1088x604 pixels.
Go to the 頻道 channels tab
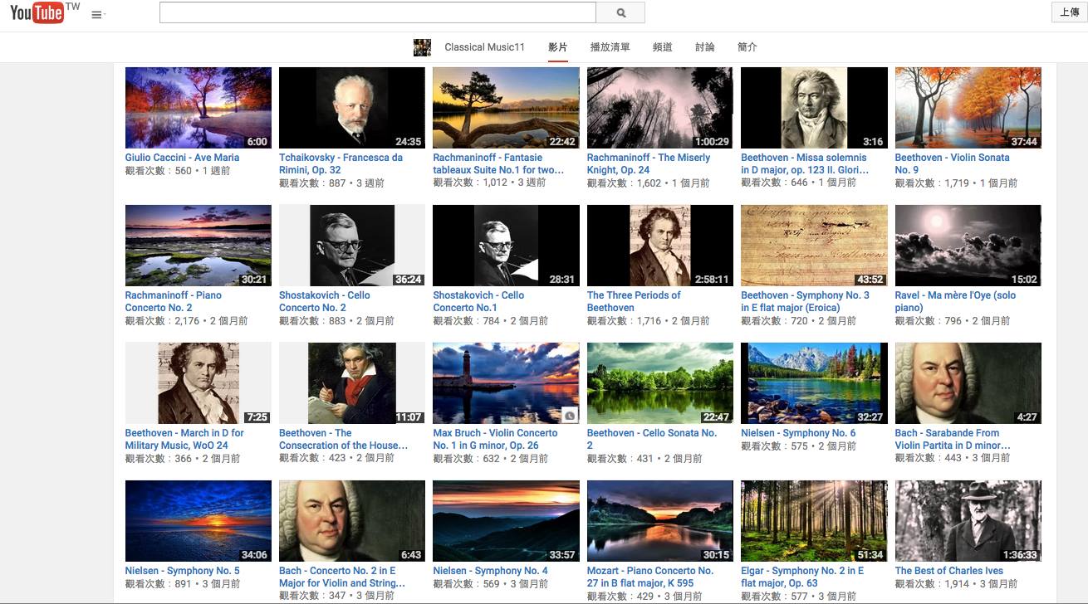(x=662, y=47)
